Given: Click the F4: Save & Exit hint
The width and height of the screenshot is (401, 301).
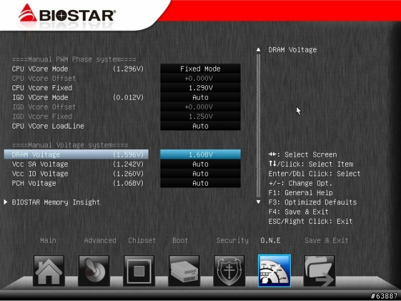Looking at the screenshot, I should 298,212.
